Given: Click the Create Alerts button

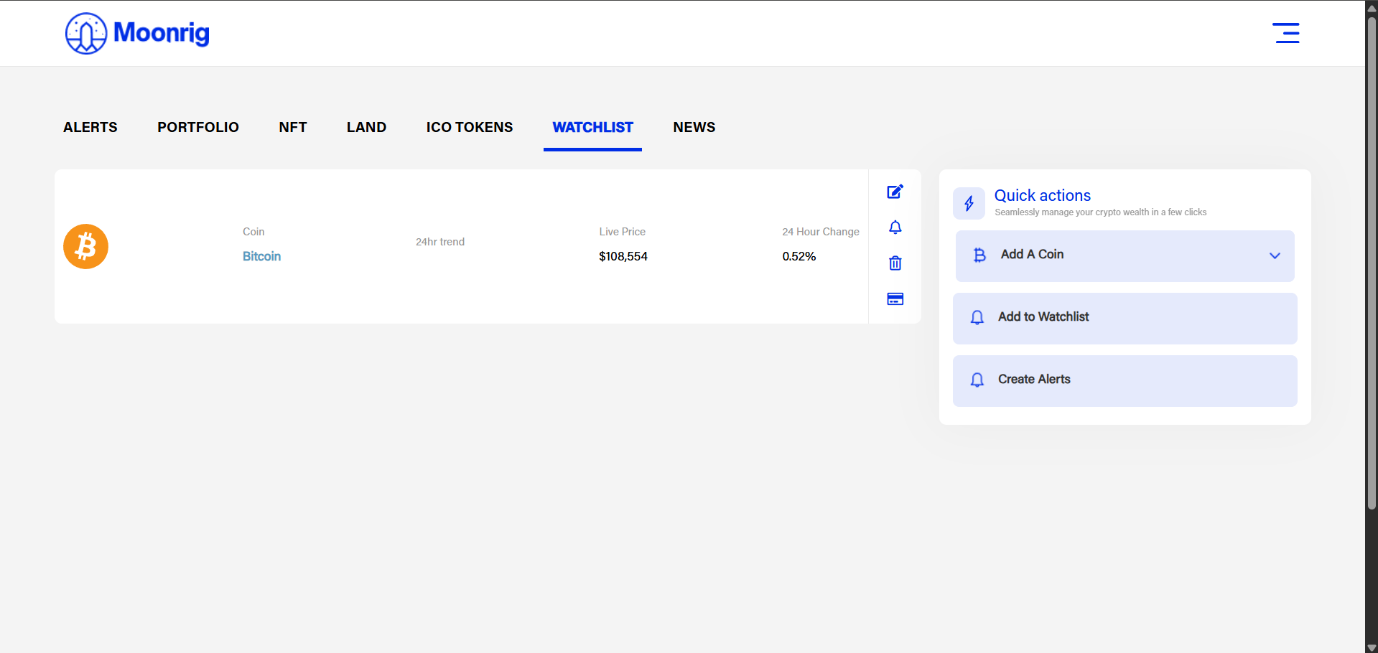Looking at the screenshot, I should (x=1125, y=380).
